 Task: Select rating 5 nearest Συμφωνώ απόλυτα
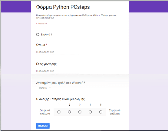tap(101, 112)
